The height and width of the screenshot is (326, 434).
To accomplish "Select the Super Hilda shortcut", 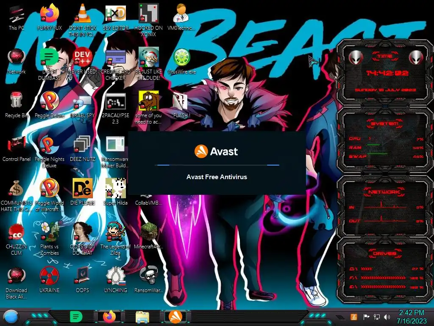I will coord(116,188).
